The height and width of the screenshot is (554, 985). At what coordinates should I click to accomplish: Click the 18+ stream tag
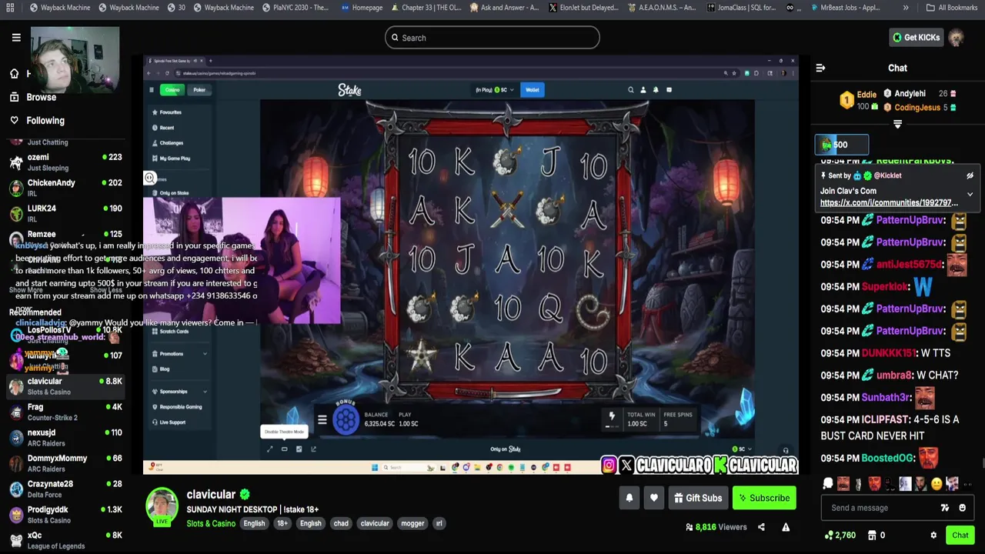[282, 523]
